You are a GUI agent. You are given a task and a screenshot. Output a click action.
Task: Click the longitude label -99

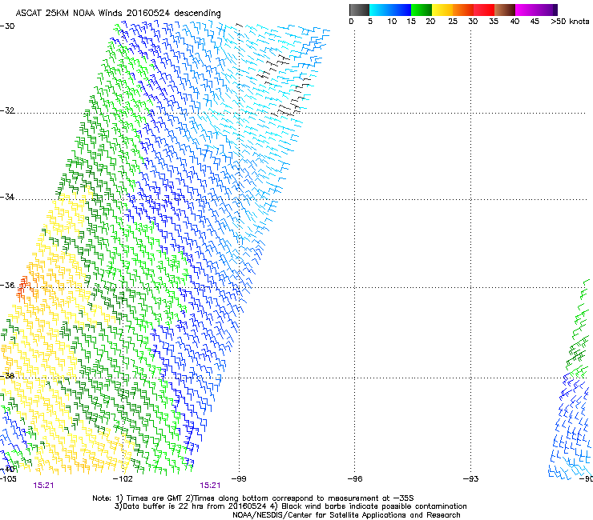tap(239, 479)
